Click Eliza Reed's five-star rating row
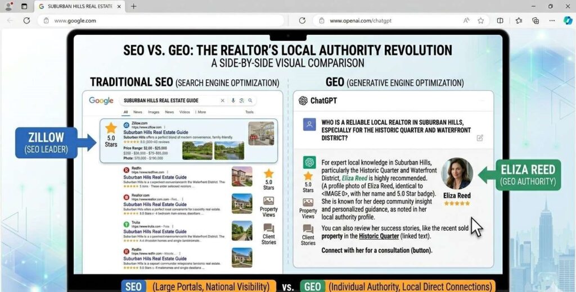576x292 pixels. click(457, 203)
